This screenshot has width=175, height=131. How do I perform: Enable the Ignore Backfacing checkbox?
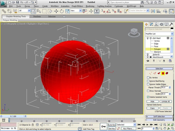[x=148, y=81]
